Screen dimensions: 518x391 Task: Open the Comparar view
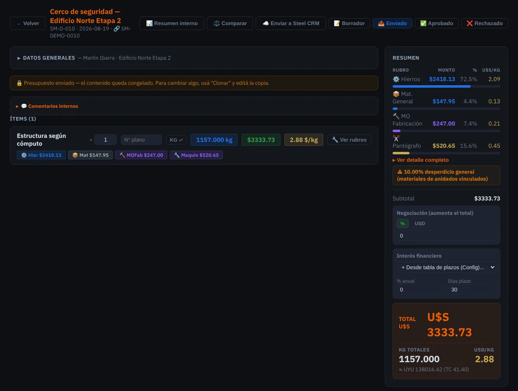pos(230,23)
